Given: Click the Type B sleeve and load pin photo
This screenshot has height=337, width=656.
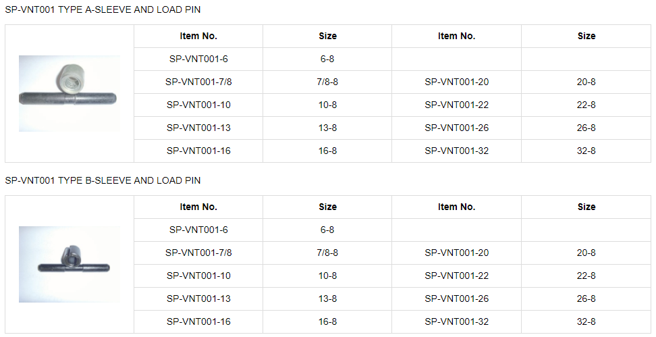Looking at the screenshot, I should pyautogui.click(x=70, y=264).
